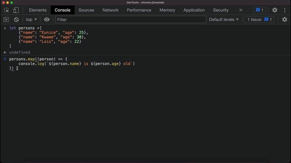Open DevTools settings gear in the tab bar
The image size is (291, 163).
(x=275, y=10)
